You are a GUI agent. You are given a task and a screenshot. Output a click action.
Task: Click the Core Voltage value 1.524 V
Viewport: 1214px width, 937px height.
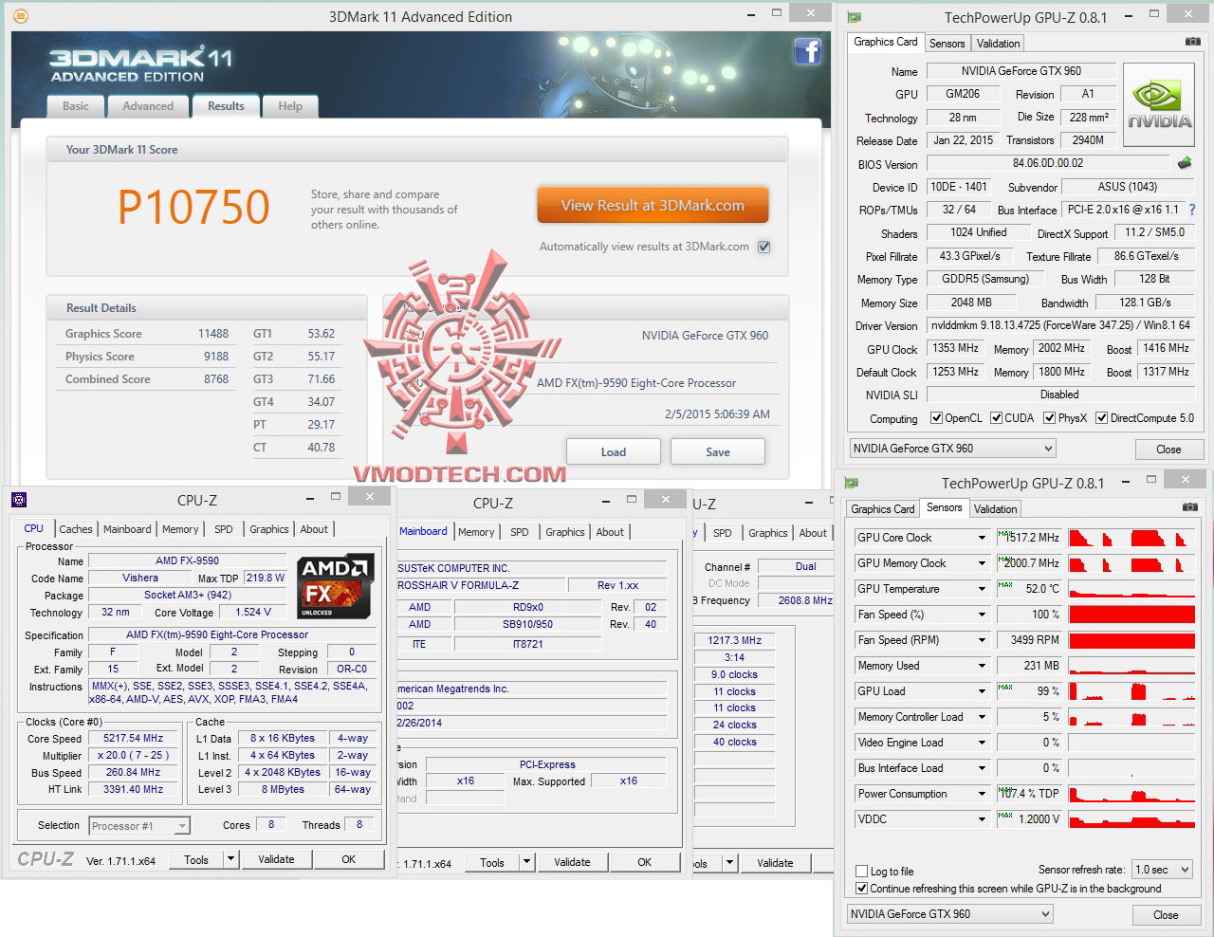point(253,613)
